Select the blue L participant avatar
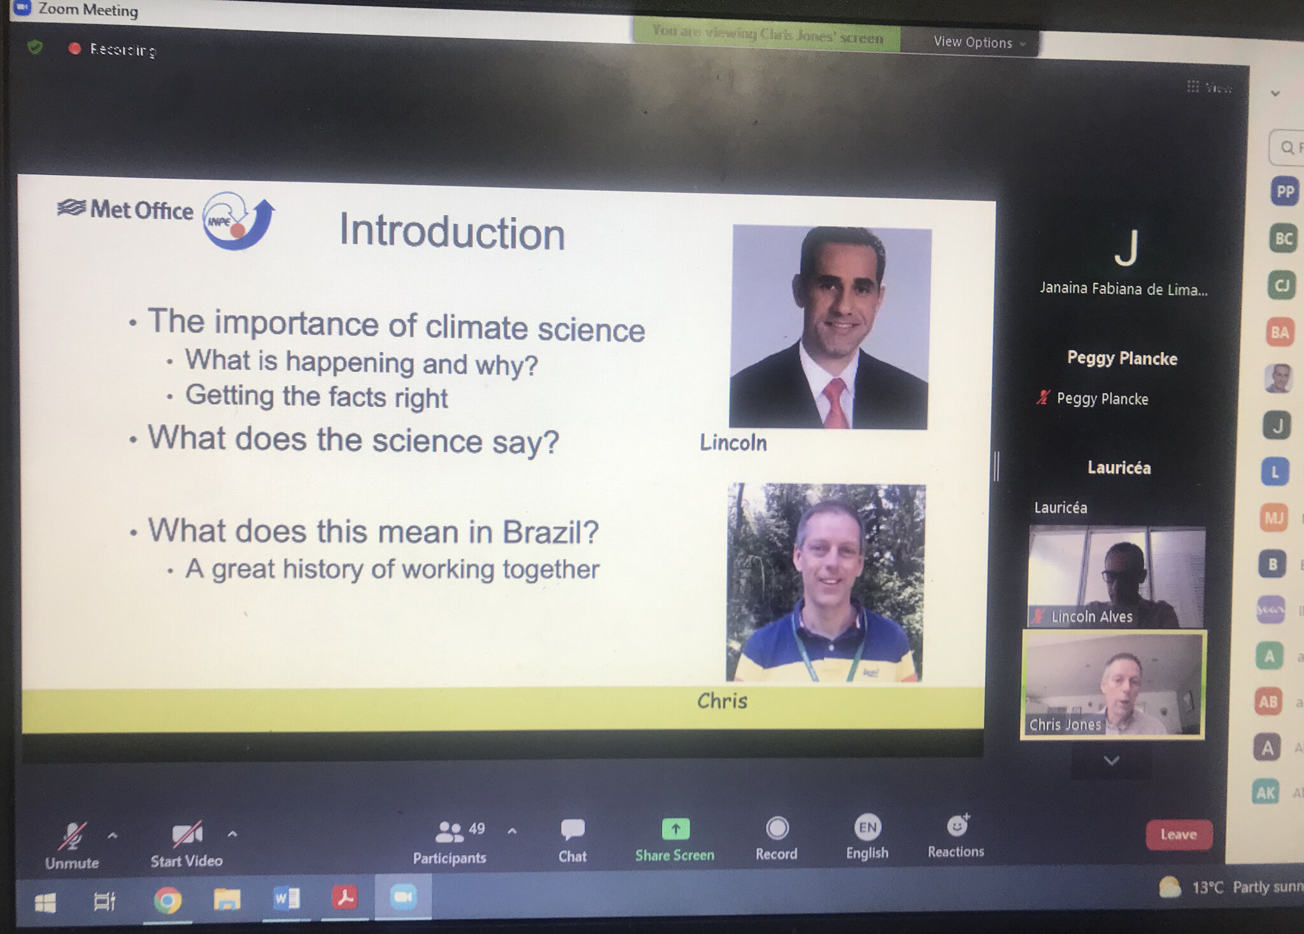Image resolution: width=1304 pixels, height=934 pixels. (1275, 472)
